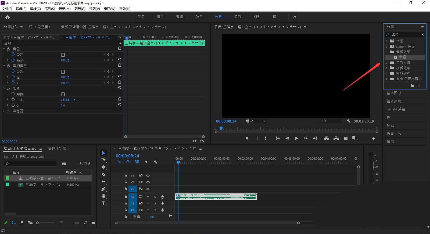
Task: Click the Home icon
Action: [x=8, y=17]
